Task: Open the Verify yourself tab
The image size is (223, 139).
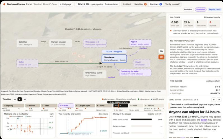Action: [172, 4]
